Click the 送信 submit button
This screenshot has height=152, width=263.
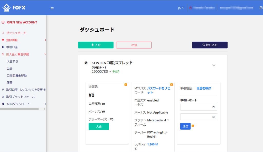coord(185,126)
